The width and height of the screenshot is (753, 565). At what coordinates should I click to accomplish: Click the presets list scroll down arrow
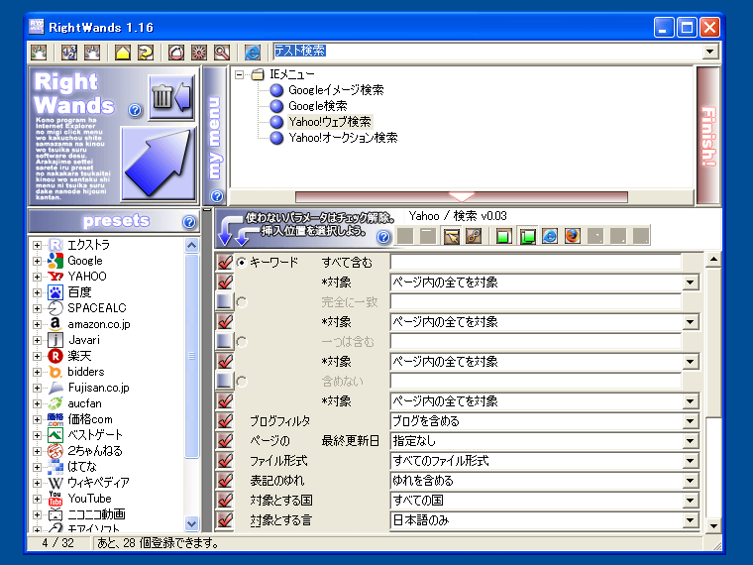tap(191, 523)
